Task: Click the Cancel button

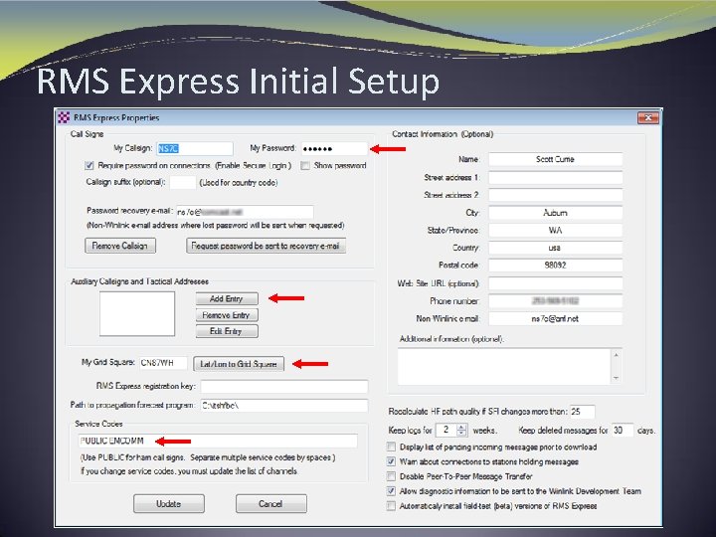Action: [x=271, y=503]
